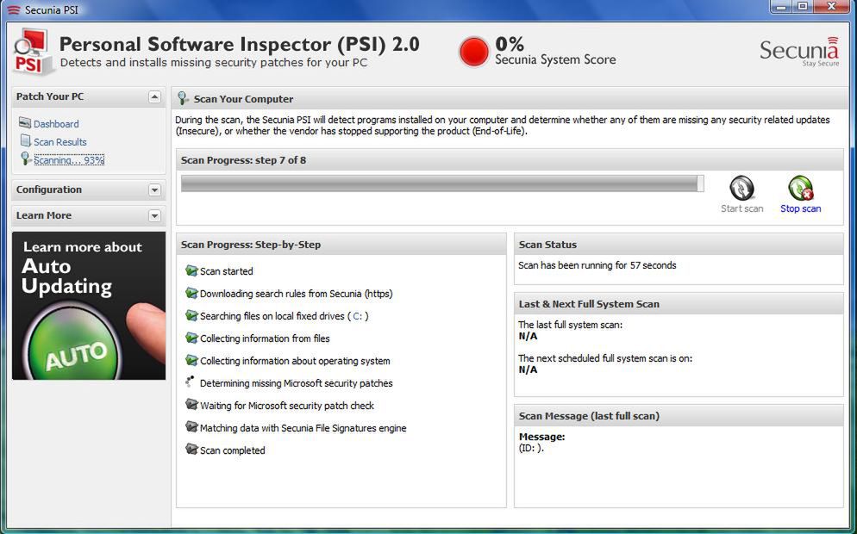
Task: Click the Scan Progress: step 7 of 8 heading
Action: tap(243, 160)
